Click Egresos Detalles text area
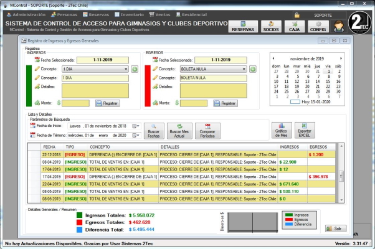Image resolution: width=375 pixels, height=249 pixels. click(x=213, y=90)
